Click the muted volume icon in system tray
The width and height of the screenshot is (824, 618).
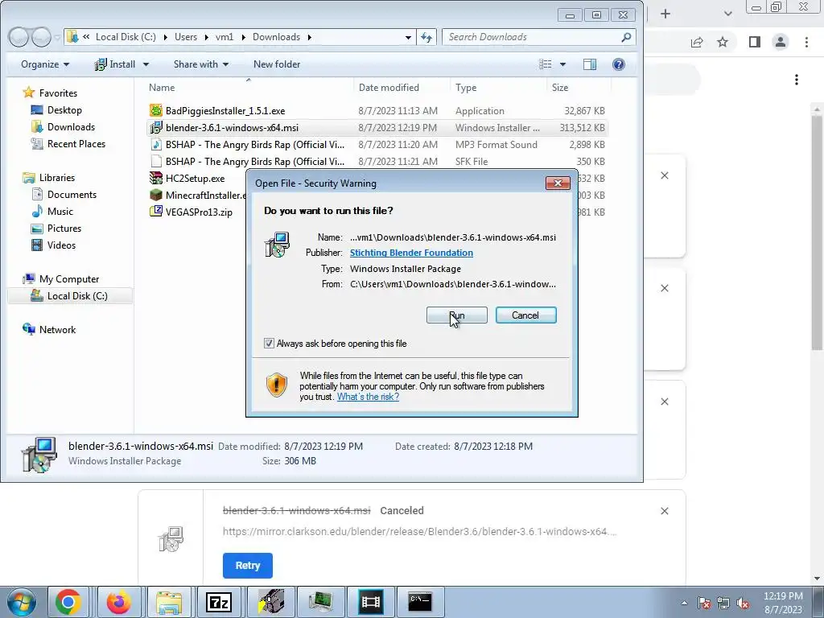click(743, 604)
